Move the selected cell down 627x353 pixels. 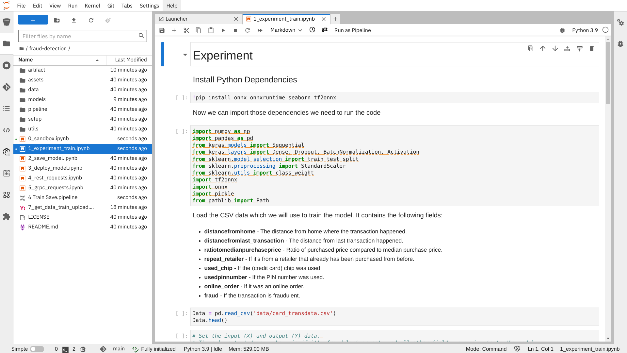tap(555, 48)
